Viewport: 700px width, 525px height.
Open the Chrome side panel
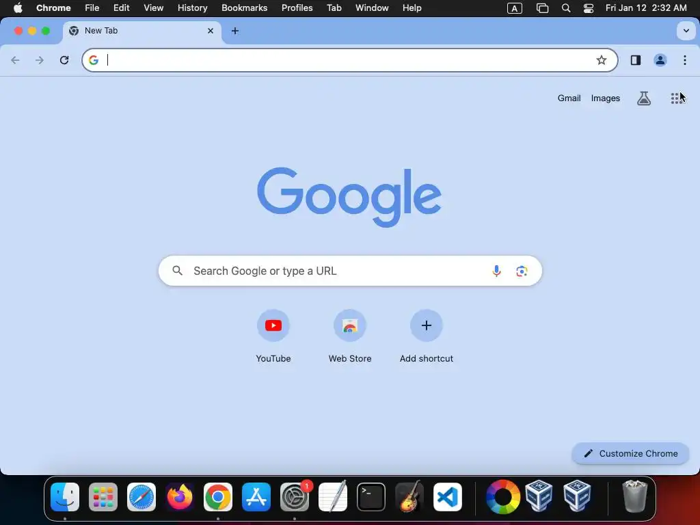pyautogui.click(x=636, y=60)
